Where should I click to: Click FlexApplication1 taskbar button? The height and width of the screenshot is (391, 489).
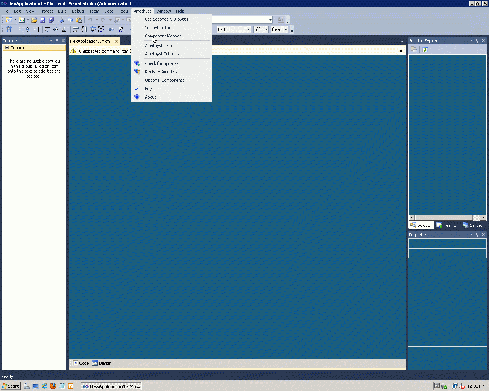111,386
